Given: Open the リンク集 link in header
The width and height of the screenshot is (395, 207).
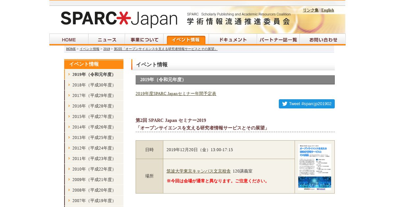Looking at the screenshot, I should point(310,10).
